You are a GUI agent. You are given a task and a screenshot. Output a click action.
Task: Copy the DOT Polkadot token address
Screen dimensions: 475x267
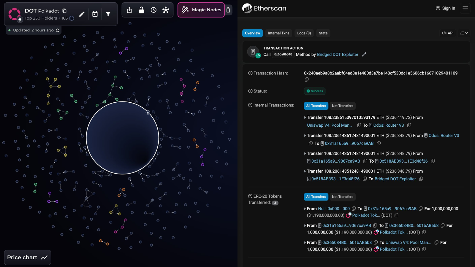(64, 11)
